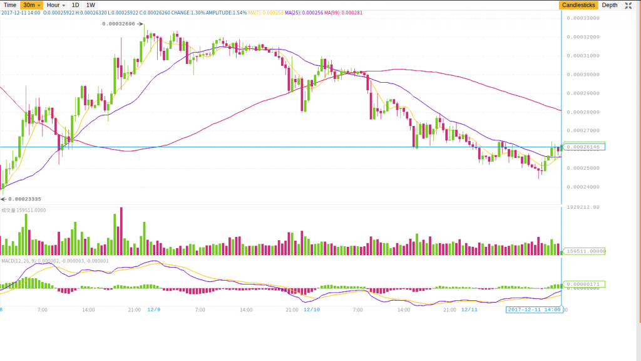641x361 pixels.
Task: Switch to the Depth chart view
Action: pos(610,5)
